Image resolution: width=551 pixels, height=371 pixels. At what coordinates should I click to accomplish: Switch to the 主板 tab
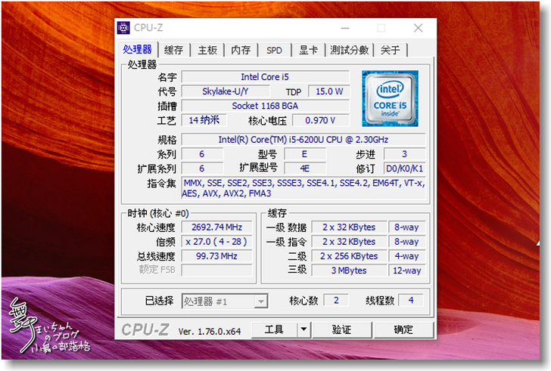(x=207, y=50)
